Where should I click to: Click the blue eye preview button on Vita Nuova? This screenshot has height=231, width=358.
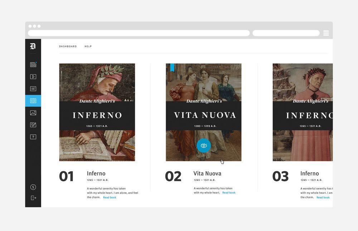[204, 145]
